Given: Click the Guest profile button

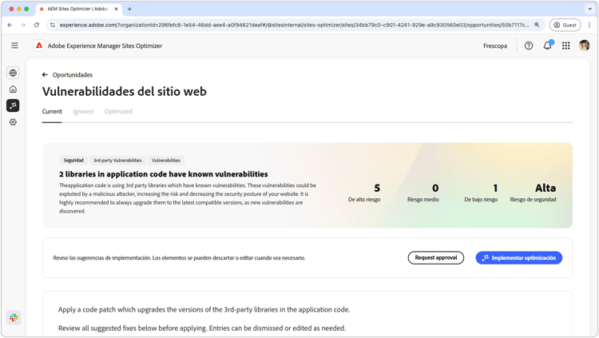Looking at the screenshot, I should pyautogui.click(x=565, y=25).
